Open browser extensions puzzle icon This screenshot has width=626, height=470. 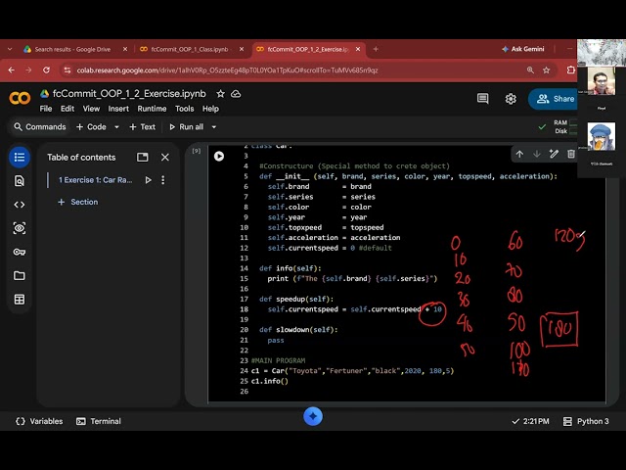[x=571, y=70]
